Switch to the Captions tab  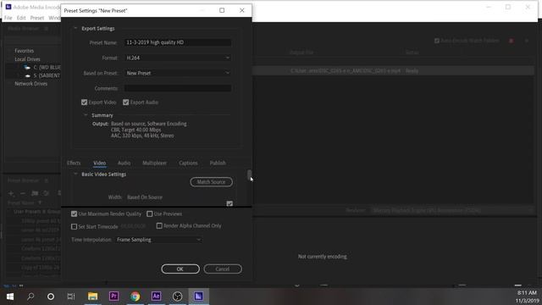[x=188, y=163]
